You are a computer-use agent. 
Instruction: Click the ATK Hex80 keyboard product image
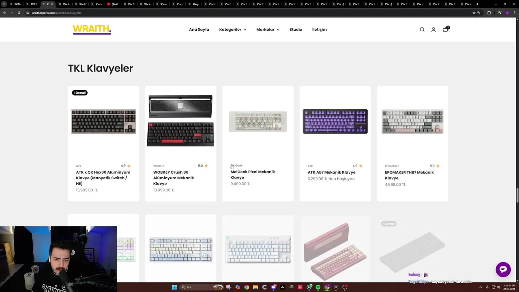point(103,121)
